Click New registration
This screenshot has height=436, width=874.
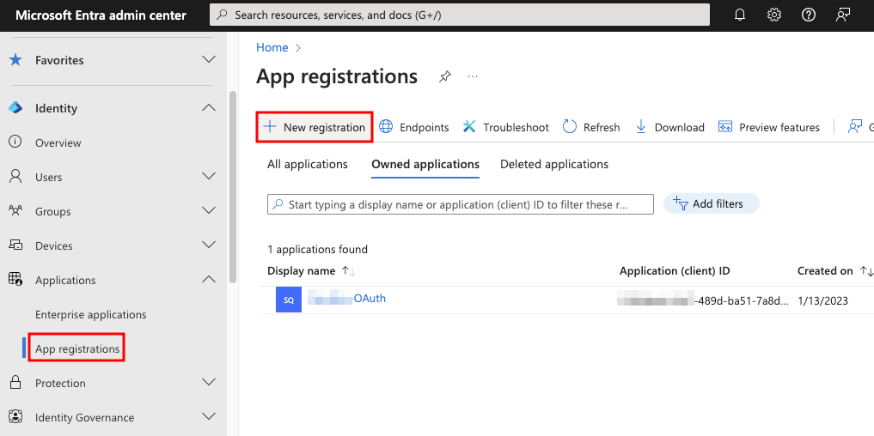[x=315, y=127]
